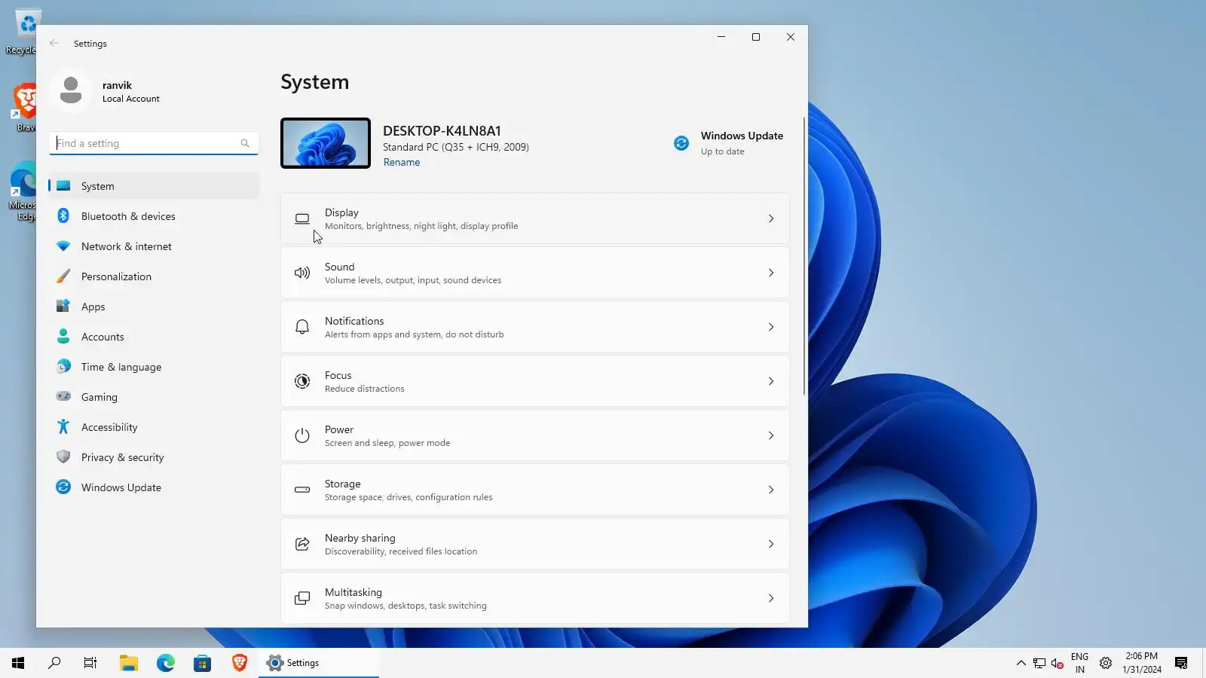Image resolution: width=1206 pixels, height=678 pixels.
Task: Click the Settings page vertical scrollbar
Action: (x=803, y=256)
